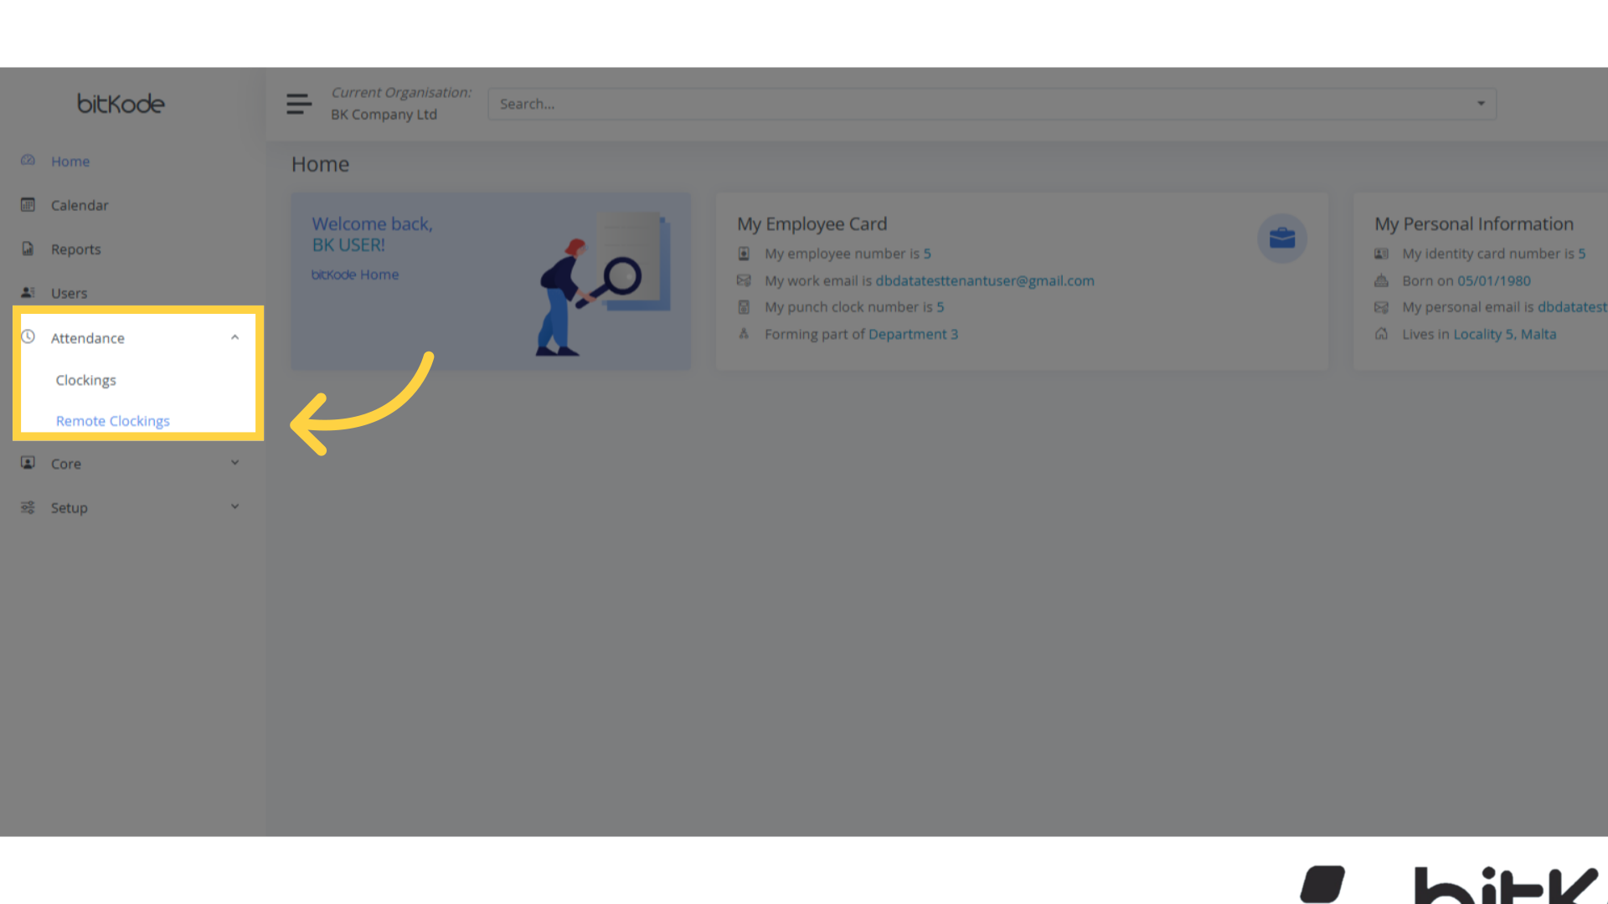Image resolution: width=1608 pixels, height=904 pixels.
Task: Collapse the Attendance menu chevron
Action: [234, 337]
